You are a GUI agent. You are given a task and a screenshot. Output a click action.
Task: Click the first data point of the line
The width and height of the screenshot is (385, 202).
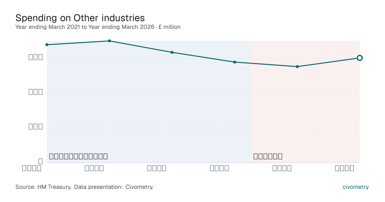pyautogui.click(x=47, y=45)
